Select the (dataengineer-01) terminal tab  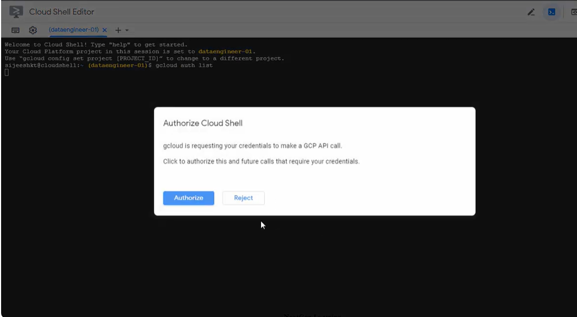point(74,30)
